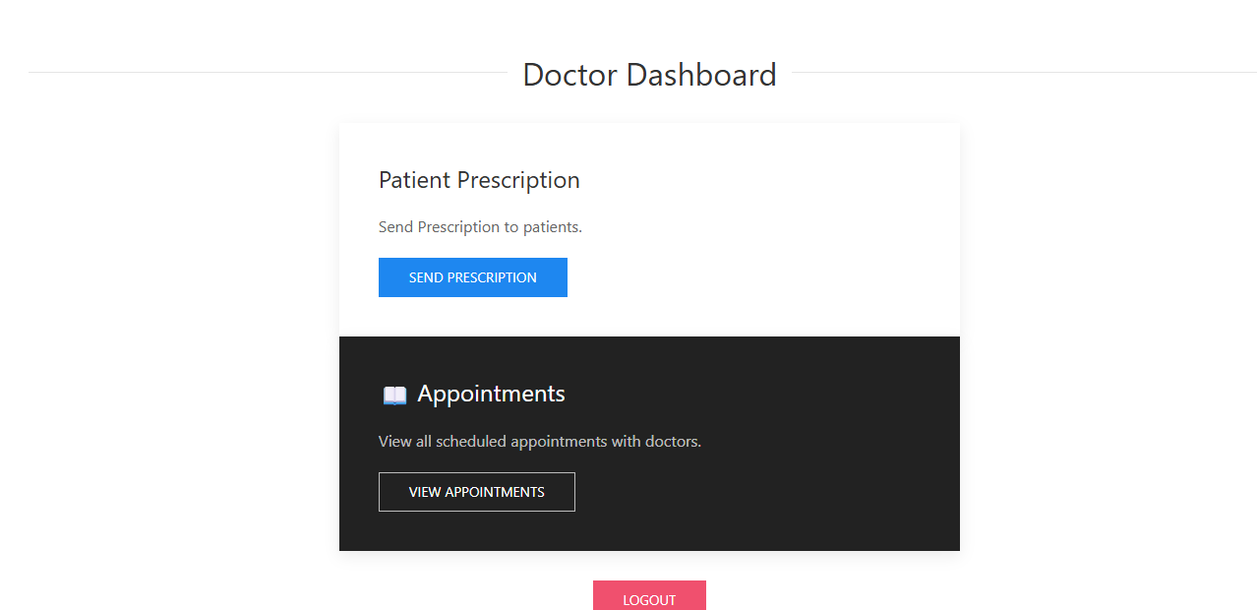1257x610 pixels.
Task: Click the Appointments heading text
Action: (491, 394)
